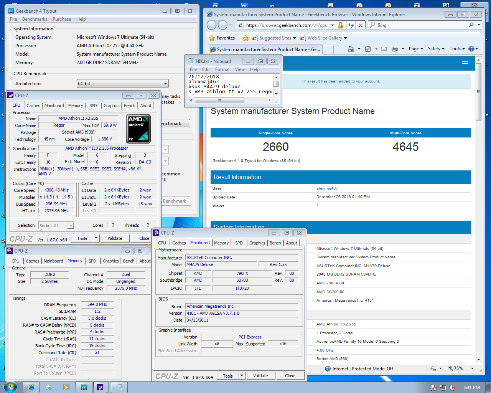Screen dimensions: 491x393
Task: Open Windows Explorer folder taskbar icon
Action: click(x=49, y=387)
